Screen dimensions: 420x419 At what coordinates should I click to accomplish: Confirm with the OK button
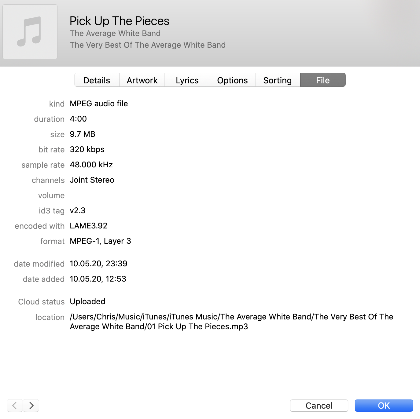click(x=384, y=406)
